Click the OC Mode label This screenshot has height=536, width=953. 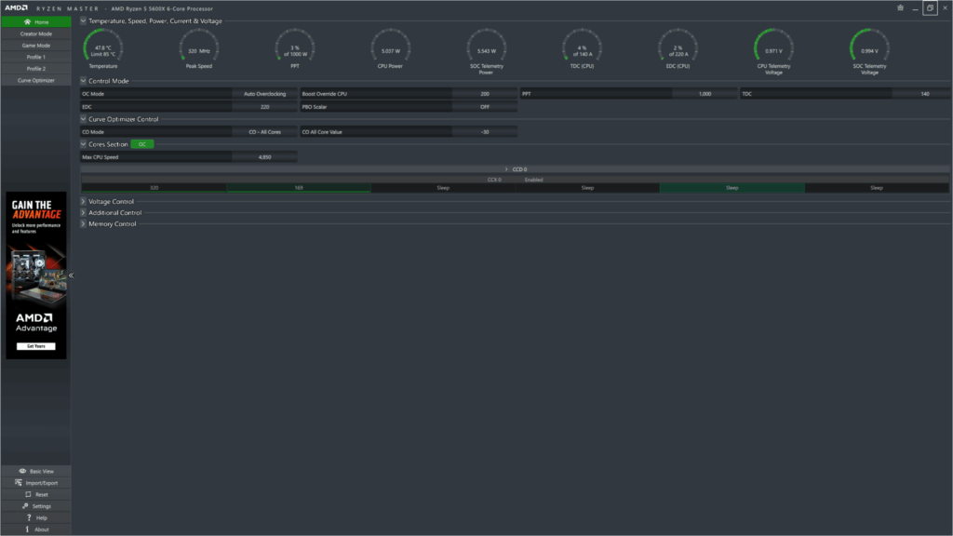point(93,94)
